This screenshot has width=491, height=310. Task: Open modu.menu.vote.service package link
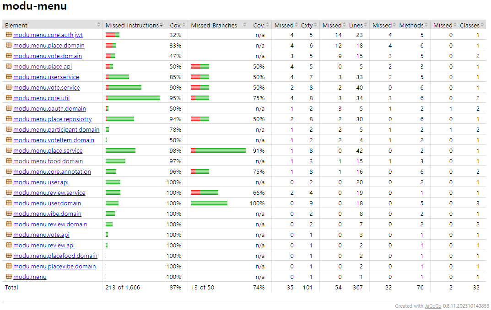pyautogui.click(x=47, y=88)
